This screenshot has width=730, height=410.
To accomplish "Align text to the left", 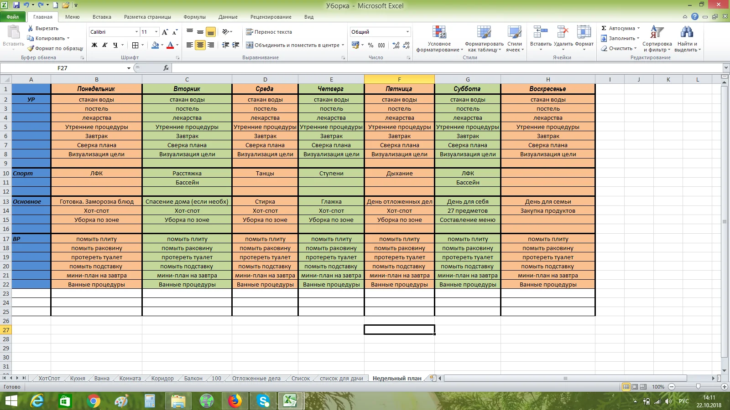I will click(x=190, y=45).
